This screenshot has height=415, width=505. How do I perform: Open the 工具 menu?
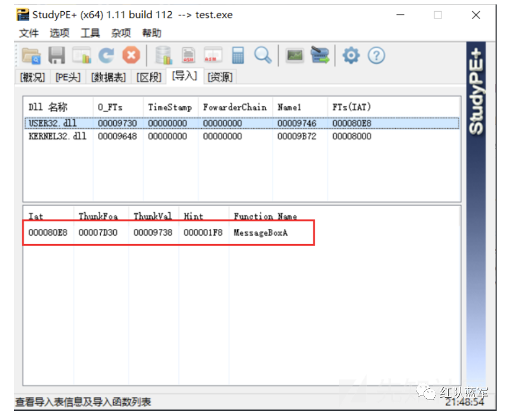point(90,33)
